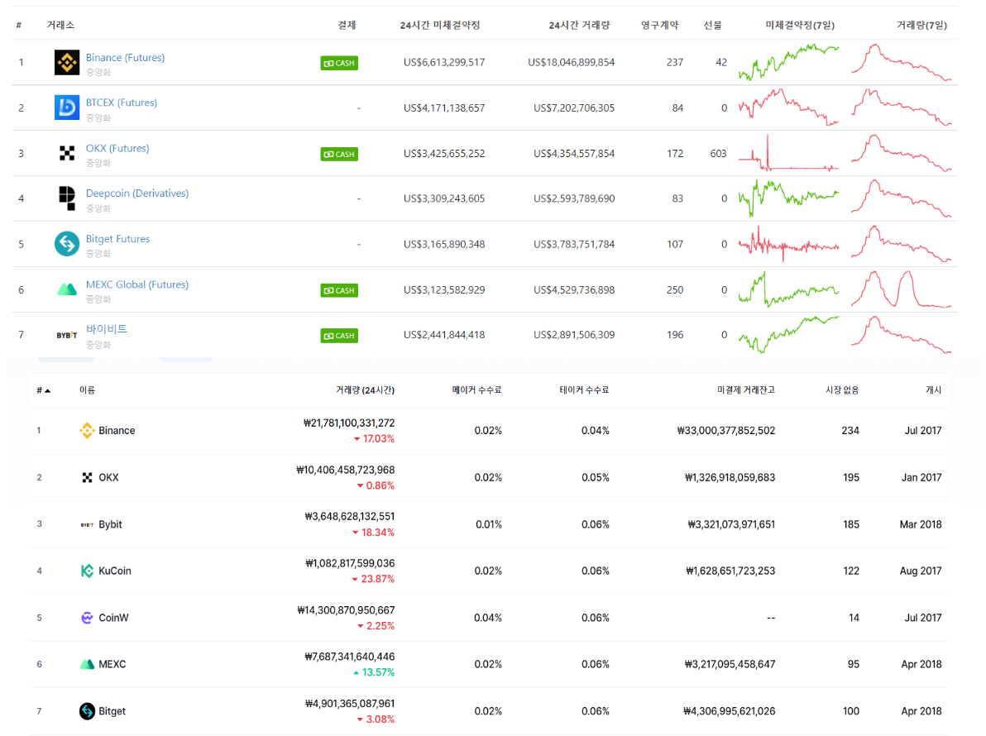Click Bitget name in lower table
The width and height of the screenshot is (986, 736).
112,711
